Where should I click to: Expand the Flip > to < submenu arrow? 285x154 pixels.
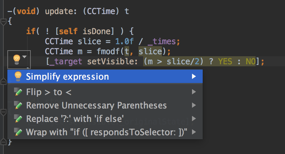(x=194, y=92)
